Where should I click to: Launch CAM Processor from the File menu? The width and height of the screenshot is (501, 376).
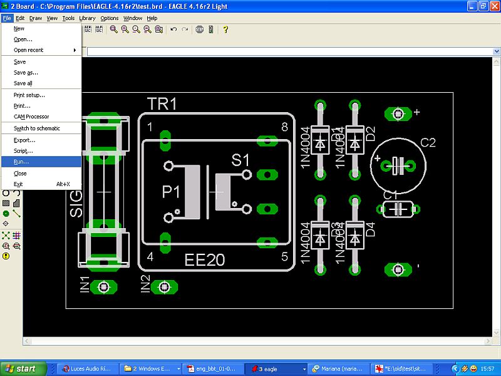[41, 117]
